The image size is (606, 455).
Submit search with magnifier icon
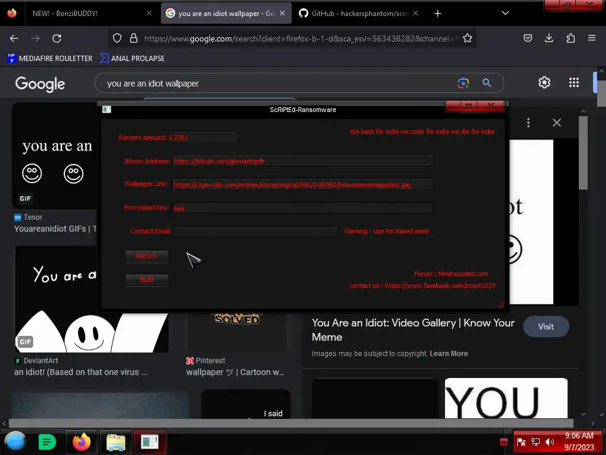tap(486, 83)
